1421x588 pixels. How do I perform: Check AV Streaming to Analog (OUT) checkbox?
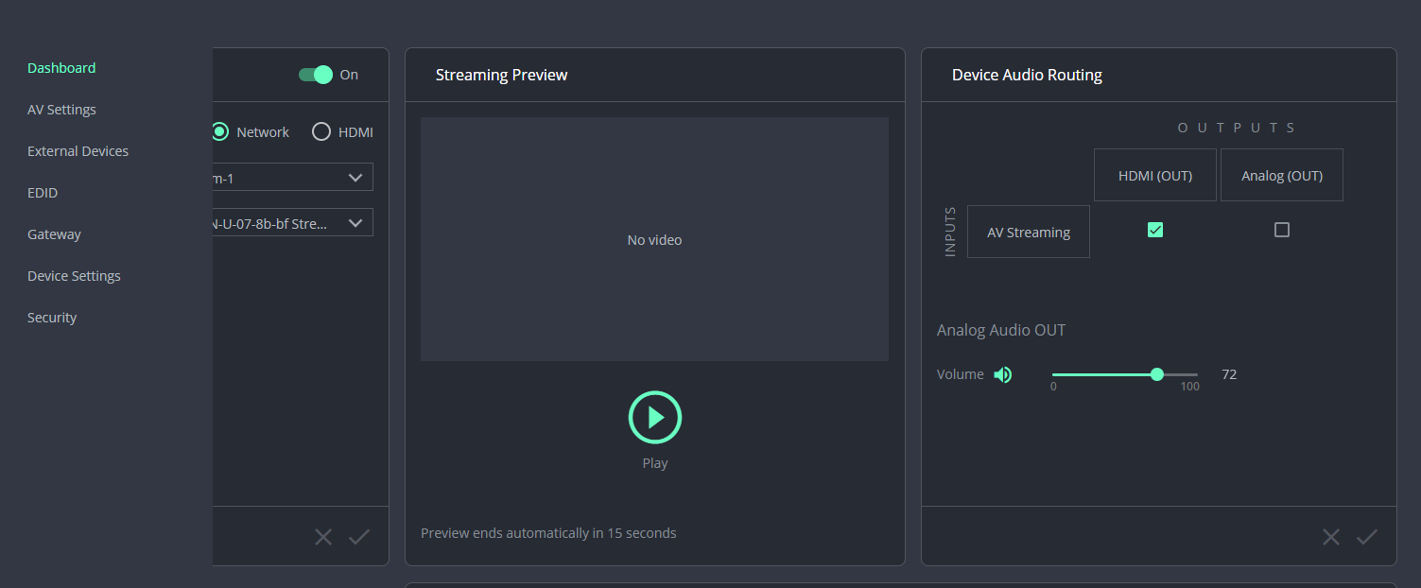[1281, 230]
